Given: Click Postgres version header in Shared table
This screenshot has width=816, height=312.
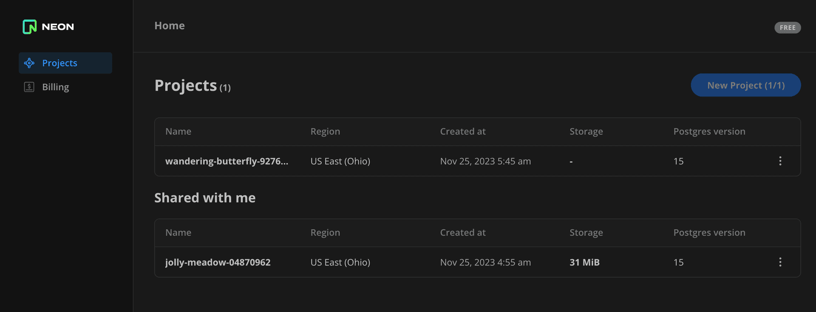Looking at the screenshot, I should click(x=709, y=233).
